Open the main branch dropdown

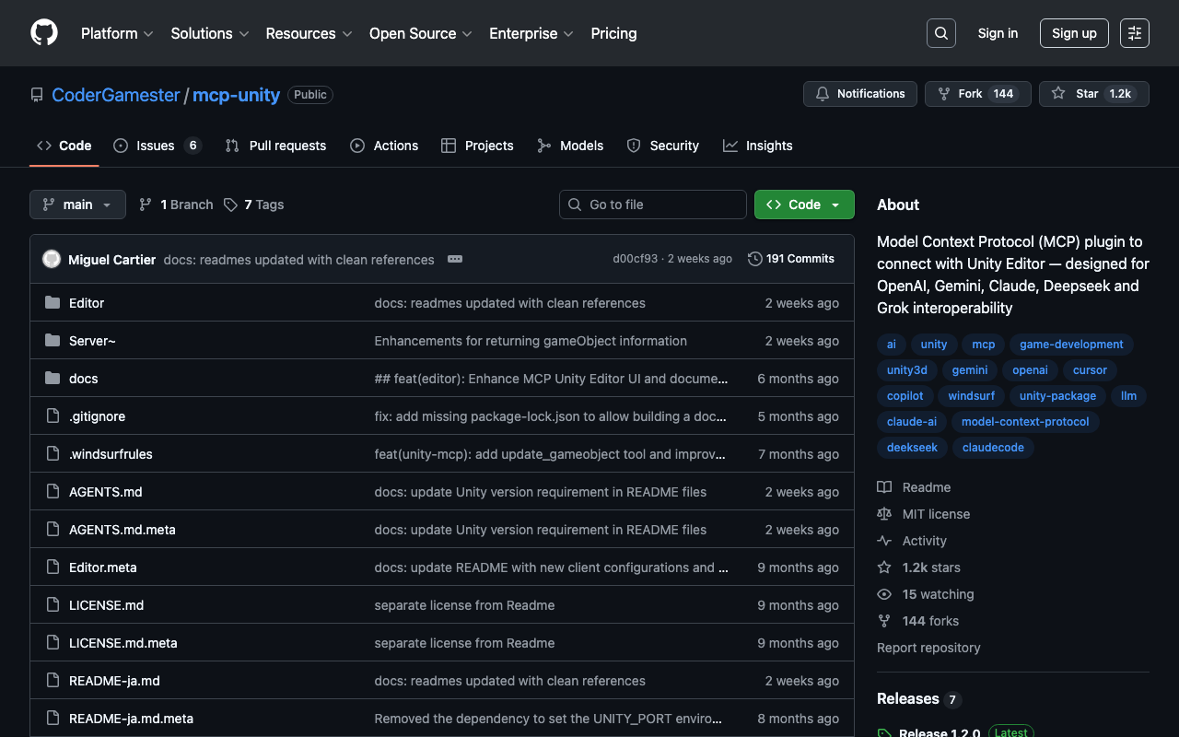click(77, 205)
